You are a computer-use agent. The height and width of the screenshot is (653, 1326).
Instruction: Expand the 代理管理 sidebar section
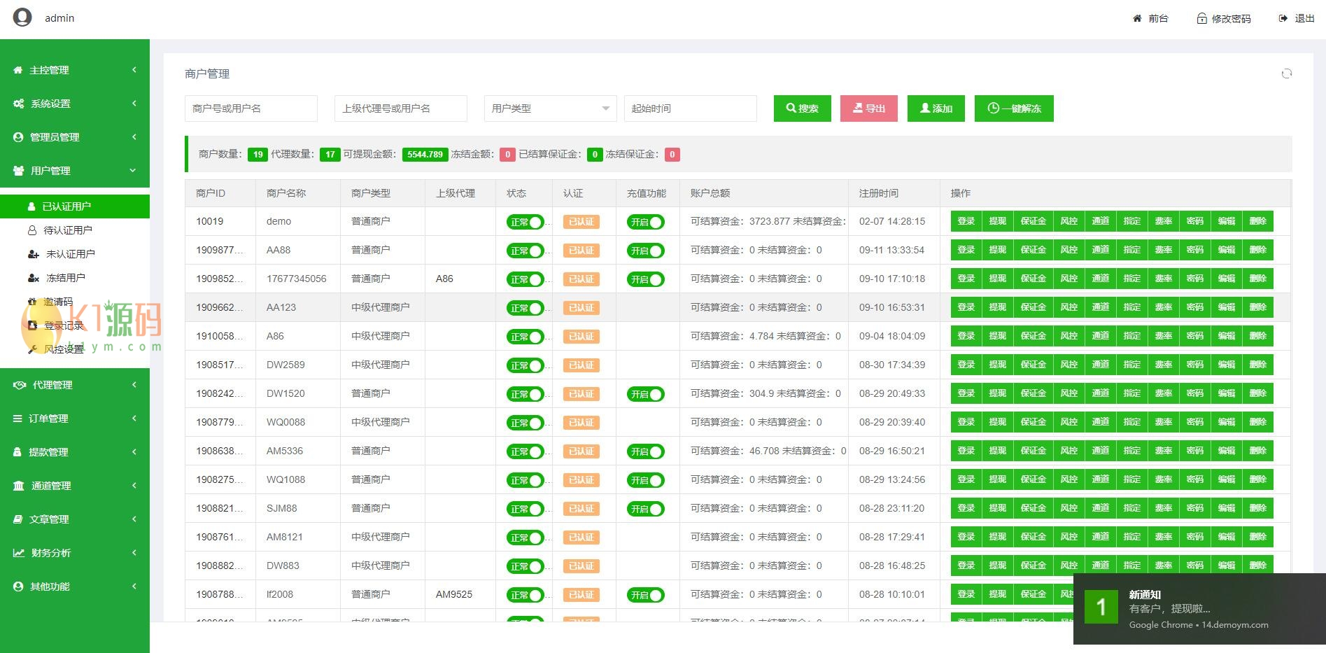click(75, 385)
